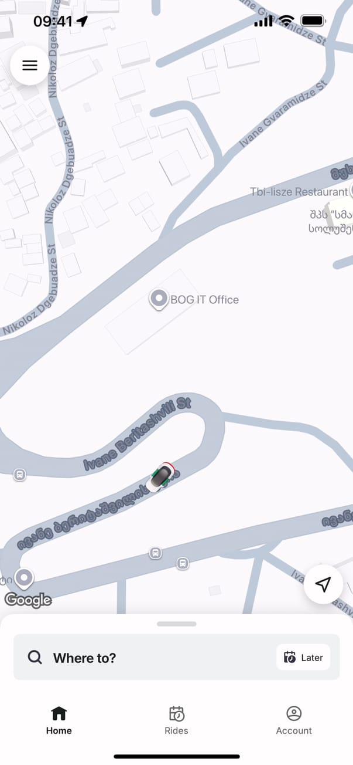Schedule ride with Later button

(x=303, y=657)
